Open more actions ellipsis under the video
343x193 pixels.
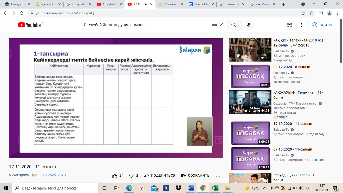218,176
